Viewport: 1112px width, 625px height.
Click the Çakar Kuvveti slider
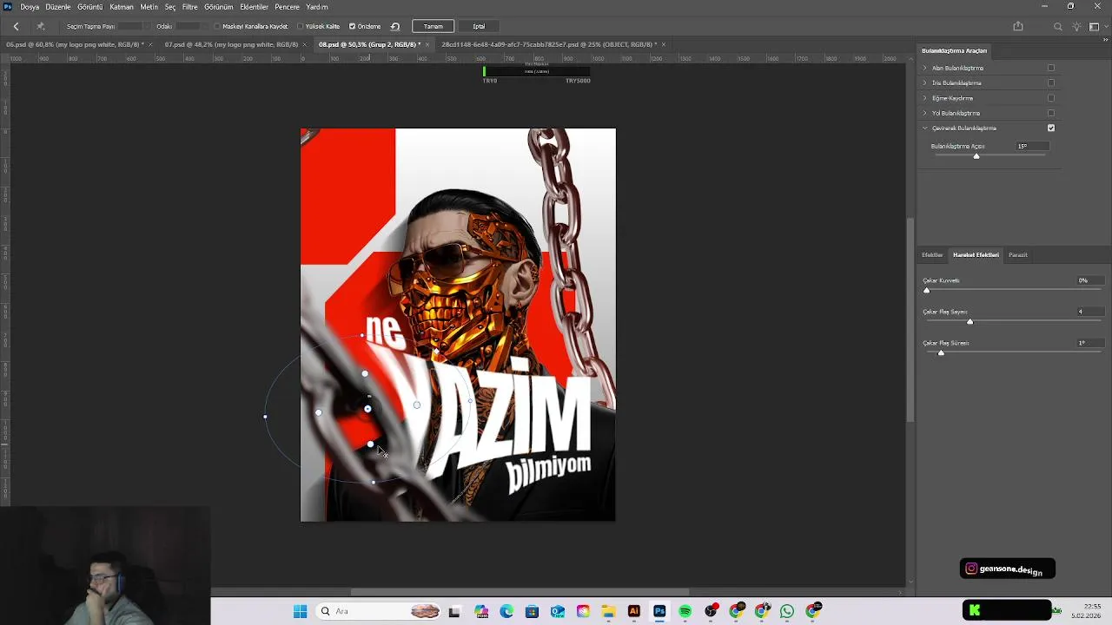[x=1012, y=290]
